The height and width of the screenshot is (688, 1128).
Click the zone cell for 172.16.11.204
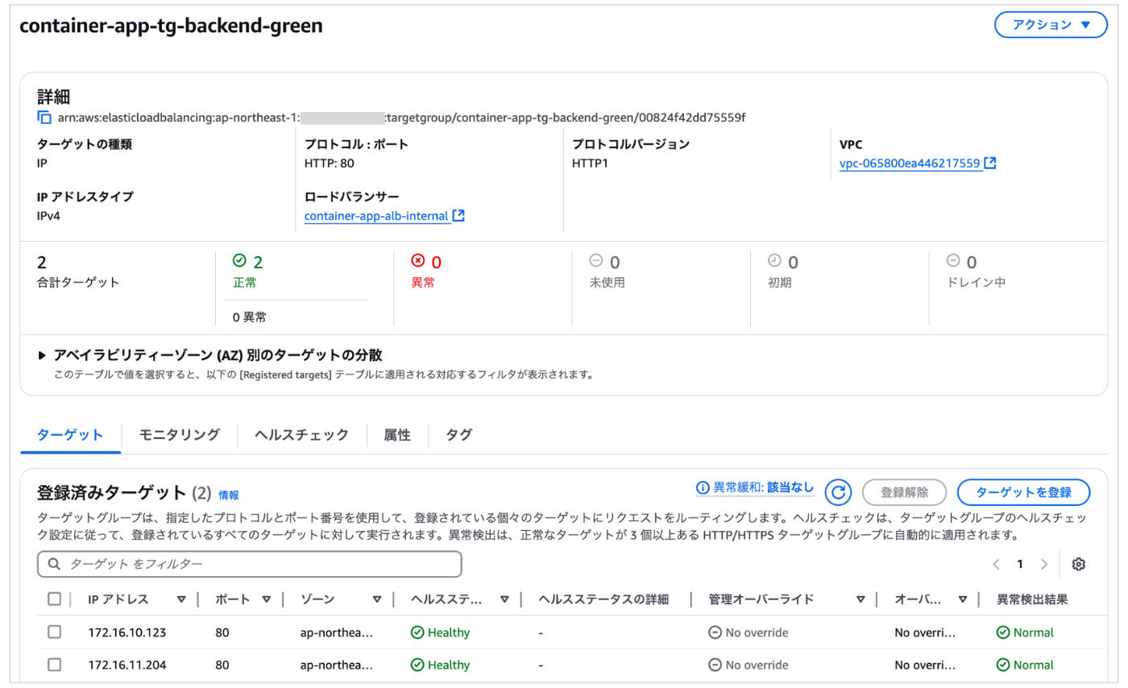pyautogui.click(x=337, y=665)
